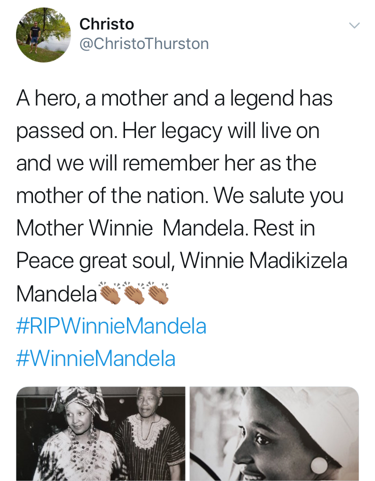Viewport: 375px width, 481px height.
Task: Open Christo's profile picture
Action: [x=43, y=34]
